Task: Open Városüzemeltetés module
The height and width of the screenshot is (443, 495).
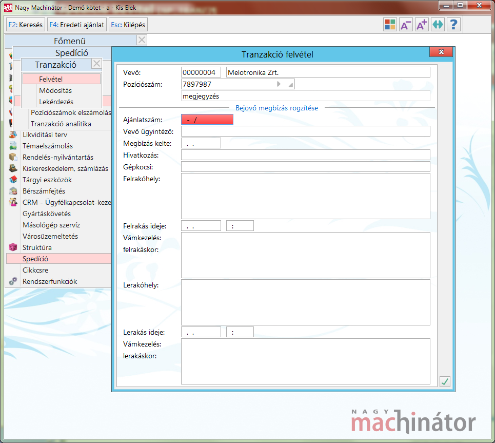Action: coord(50,236)
